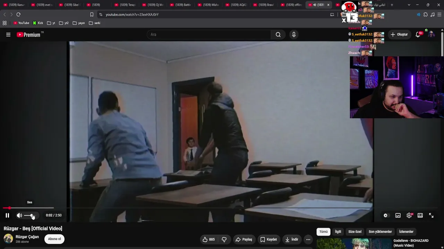
Task: Open the notifications bell
Action: tap(418, 34)
